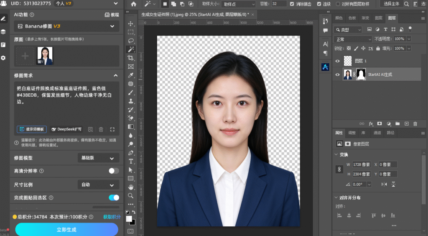Open the 填充 fill dropdown arrow
428x236 pixels.
[409, 49]
